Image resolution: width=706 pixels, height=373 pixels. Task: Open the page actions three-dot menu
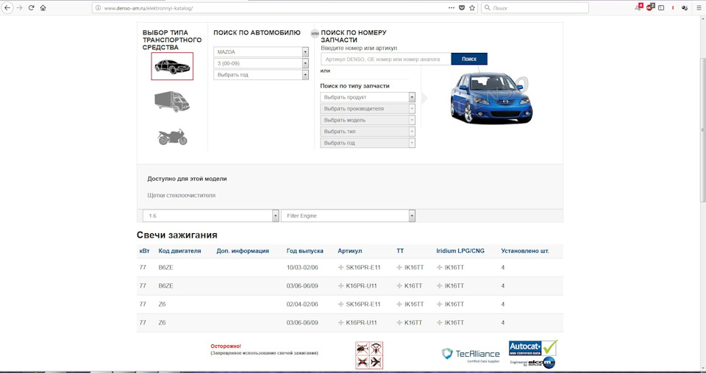coord(452,7)
